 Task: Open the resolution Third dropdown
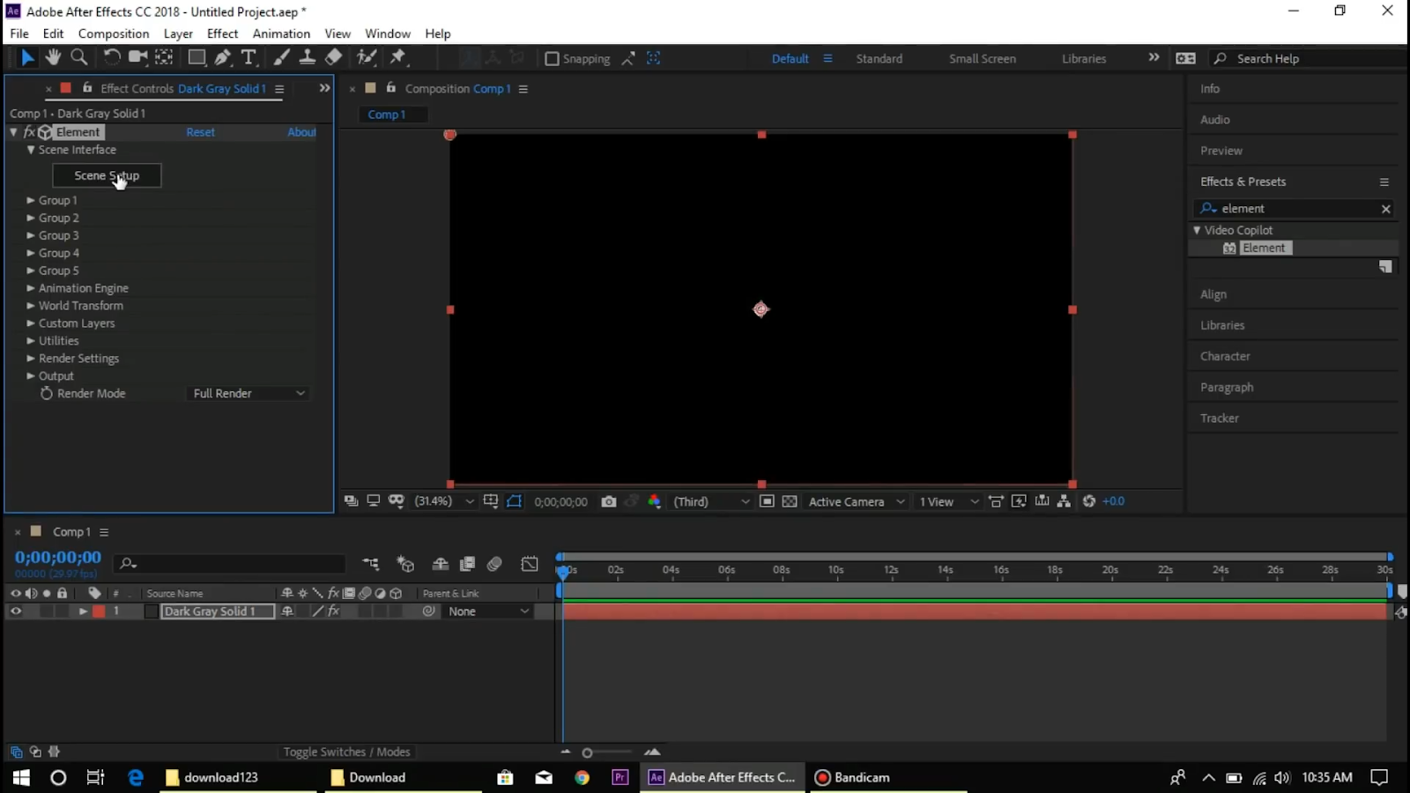click(x=711, y=501)
